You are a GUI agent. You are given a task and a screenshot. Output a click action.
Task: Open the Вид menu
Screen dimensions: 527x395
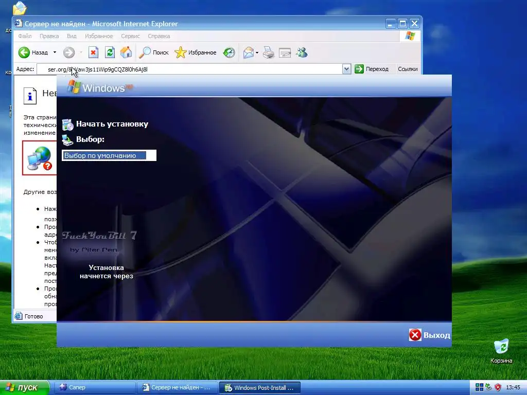click(72, 36)
